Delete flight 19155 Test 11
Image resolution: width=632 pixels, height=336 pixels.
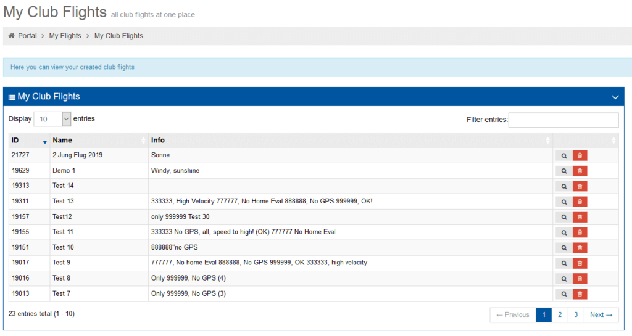click(580, 232)
